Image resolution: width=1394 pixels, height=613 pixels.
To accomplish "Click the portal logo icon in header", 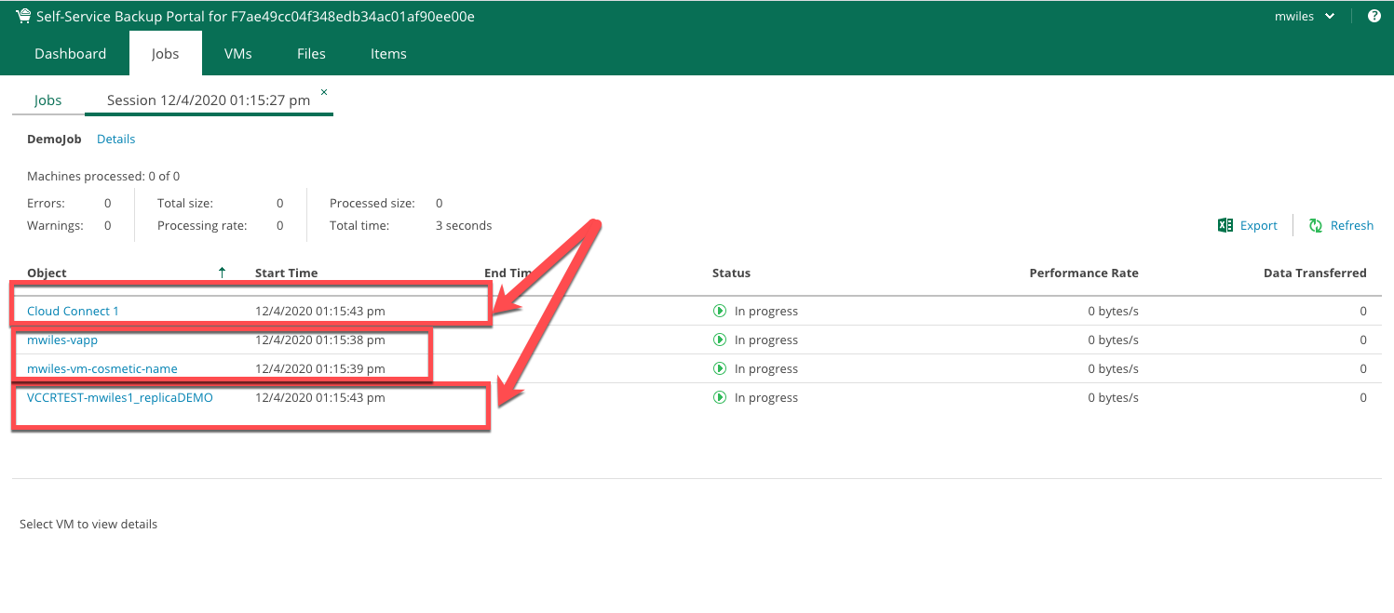I will coord(22,16).
